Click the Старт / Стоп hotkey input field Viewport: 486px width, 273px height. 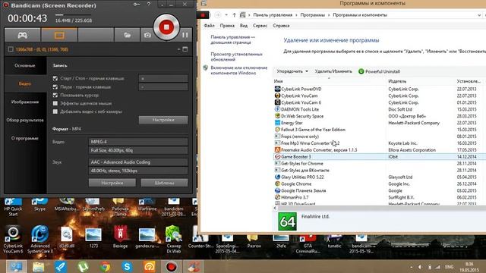click(163, 79)
